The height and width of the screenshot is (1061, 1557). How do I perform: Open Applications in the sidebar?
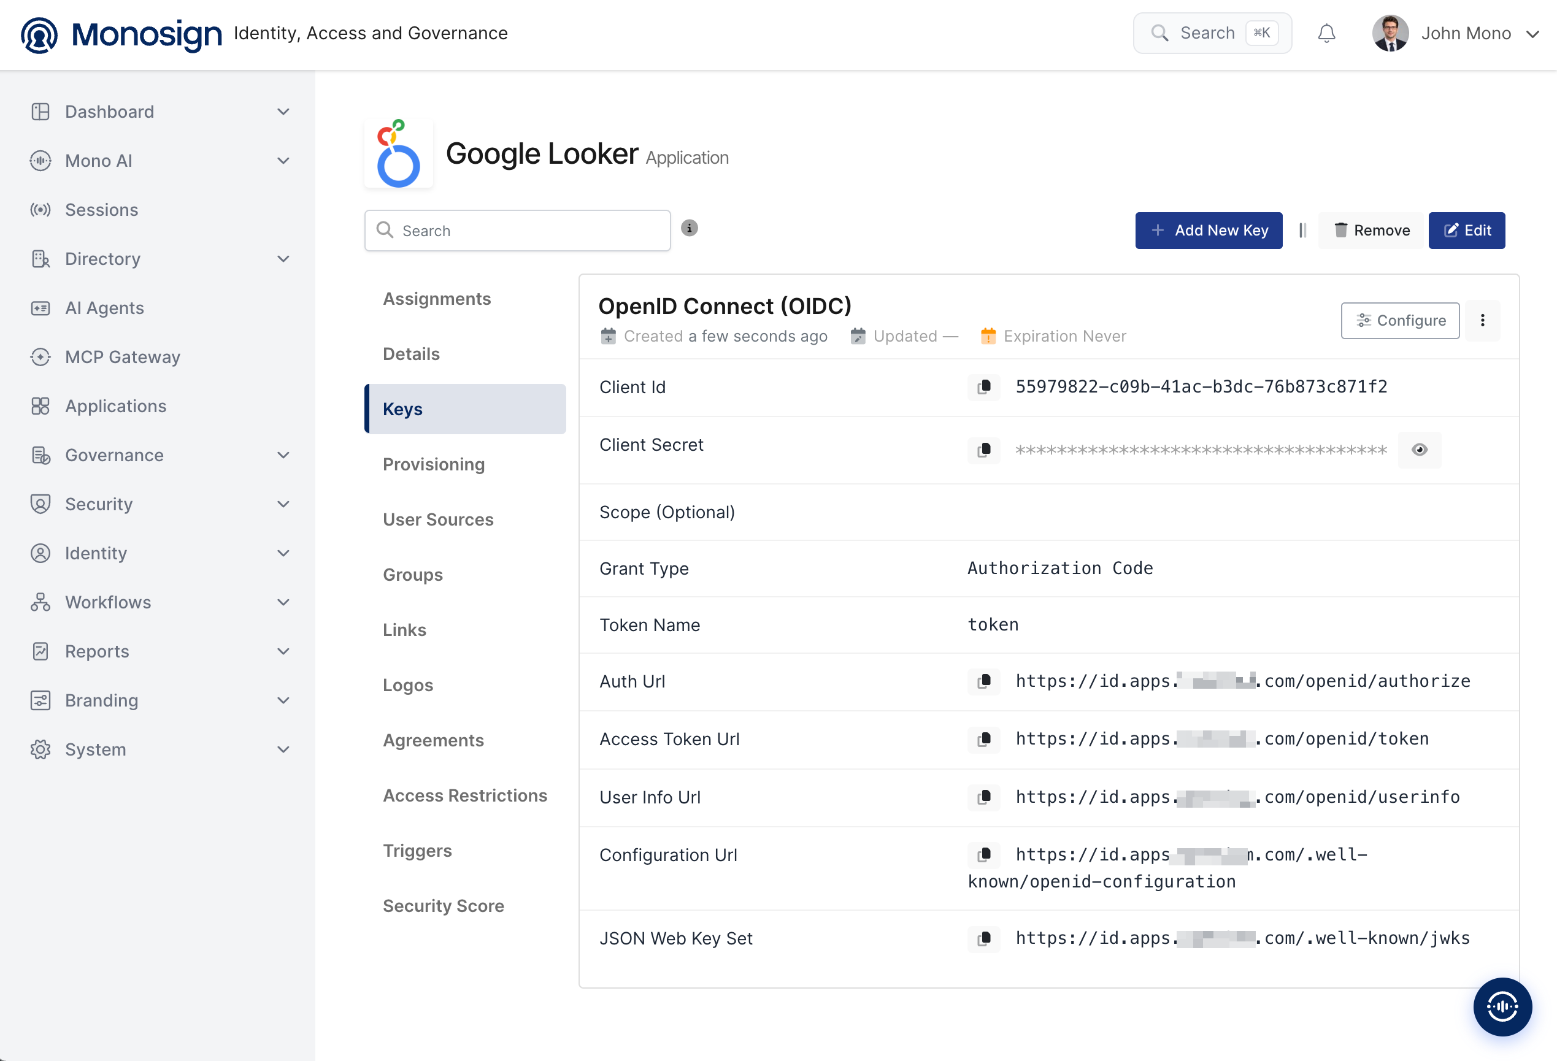[x=115, y=406]
